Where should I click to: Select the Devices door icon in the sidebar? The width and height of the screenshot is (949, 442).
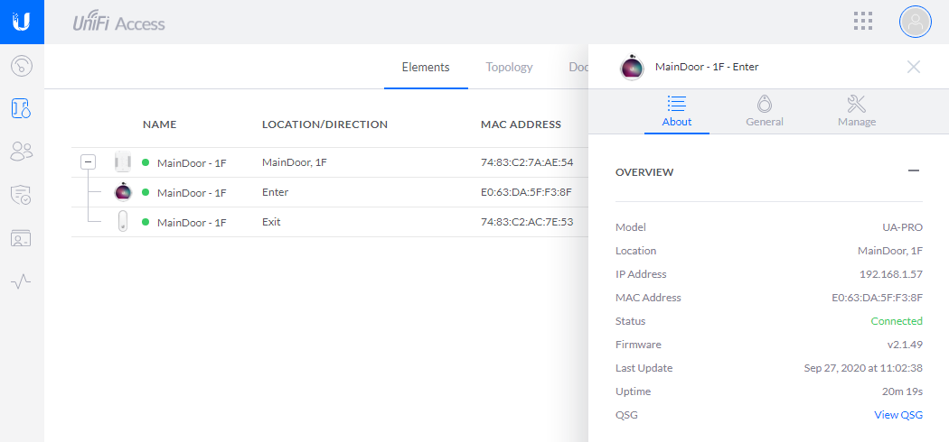22,108
